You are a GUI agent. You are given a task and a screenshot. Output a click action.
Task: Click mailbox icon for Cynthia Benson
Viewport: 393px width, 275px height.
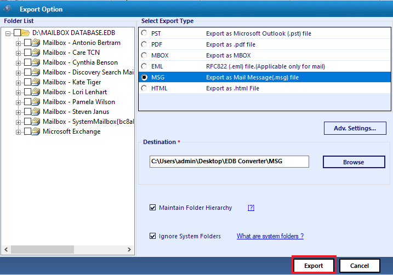click(36, 62)
